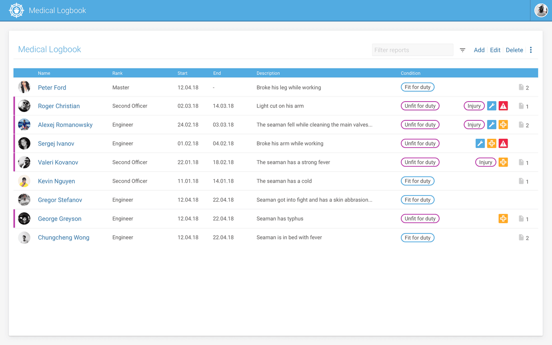Viewport: 552px width, 345px height.
Task: Click the Edit button
Action: click(495, 50)
